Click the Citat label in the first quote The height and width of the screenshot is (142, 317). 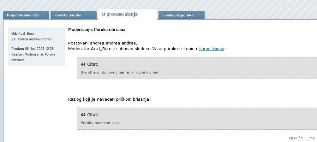93,64
